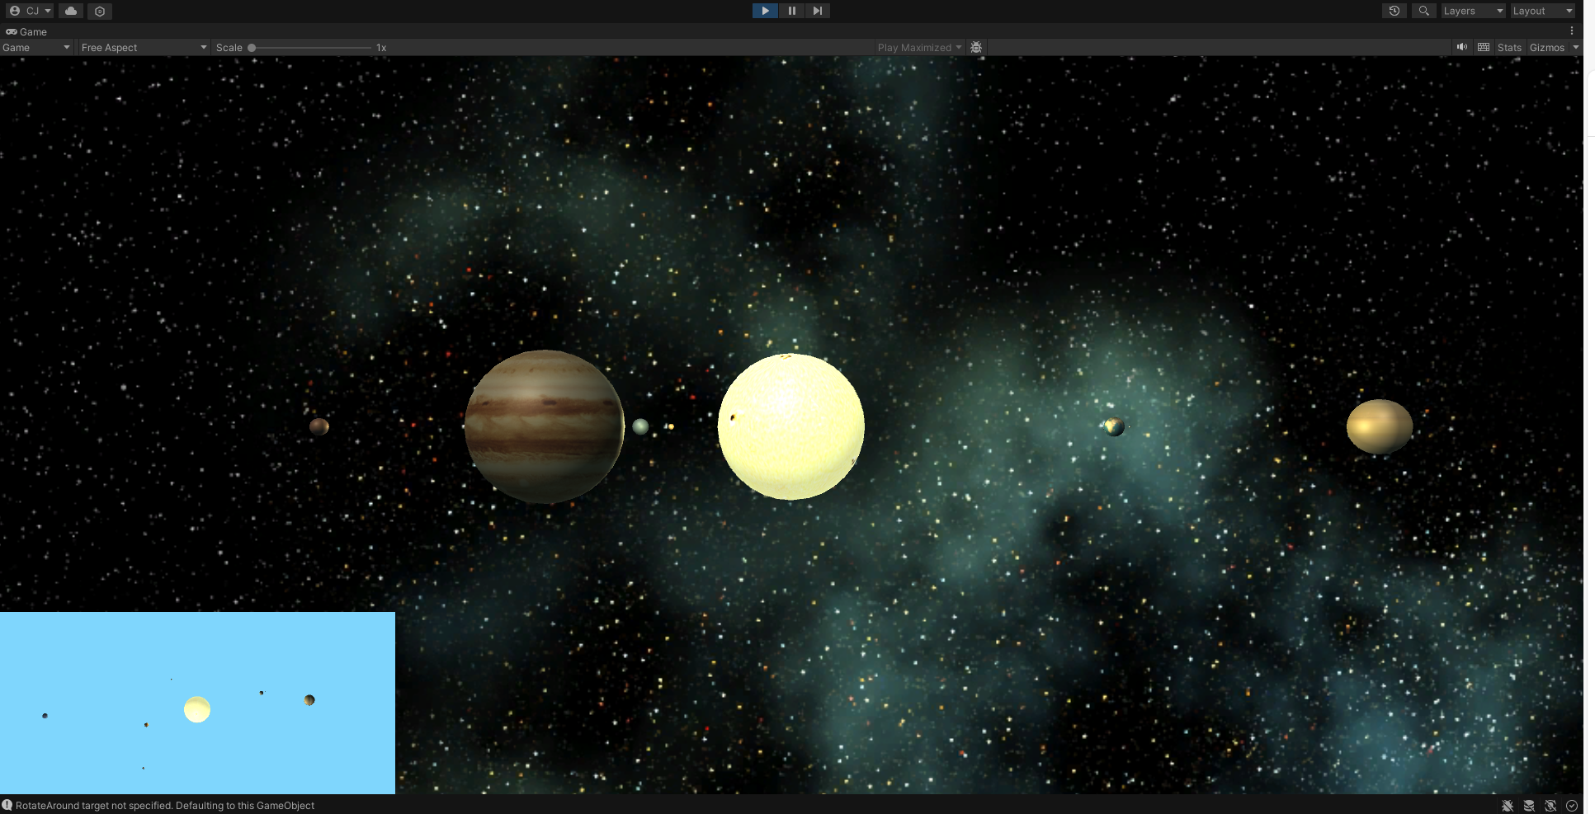Viewport: 1595px width, 814px height.
Task: Click the debug mode bug icon near Play Maximized
Action: (x=976, y=47)
